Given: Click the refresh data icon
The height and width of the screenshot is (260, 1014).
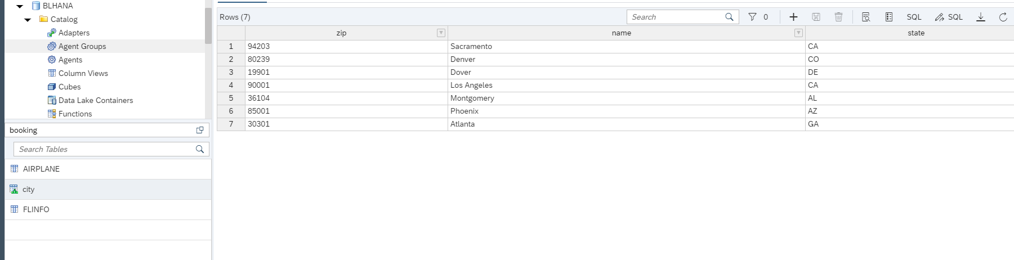Looking at the screenshot, I should tap(1003, 17).
